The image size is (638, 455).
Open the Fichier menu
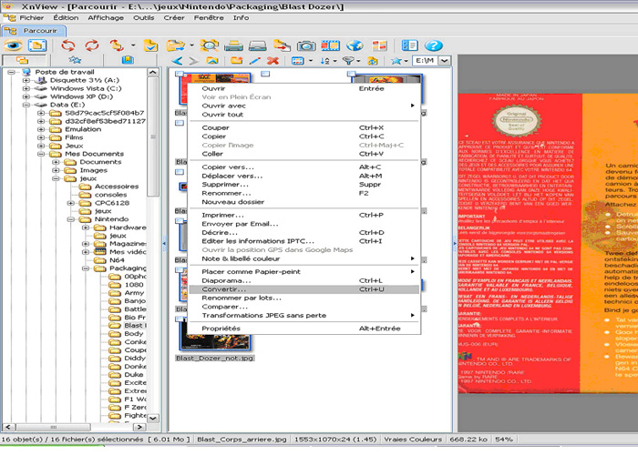coord(31,18)
